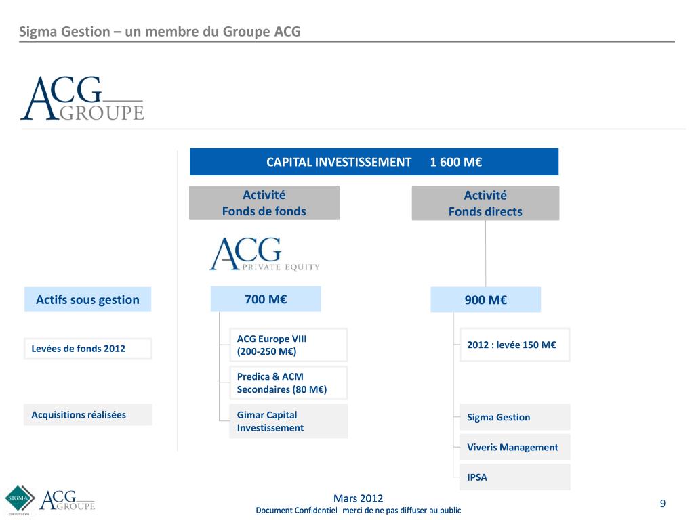694x520 pixels.
Task: Click the 'Viveris Management' box
Action: [515, 447]
